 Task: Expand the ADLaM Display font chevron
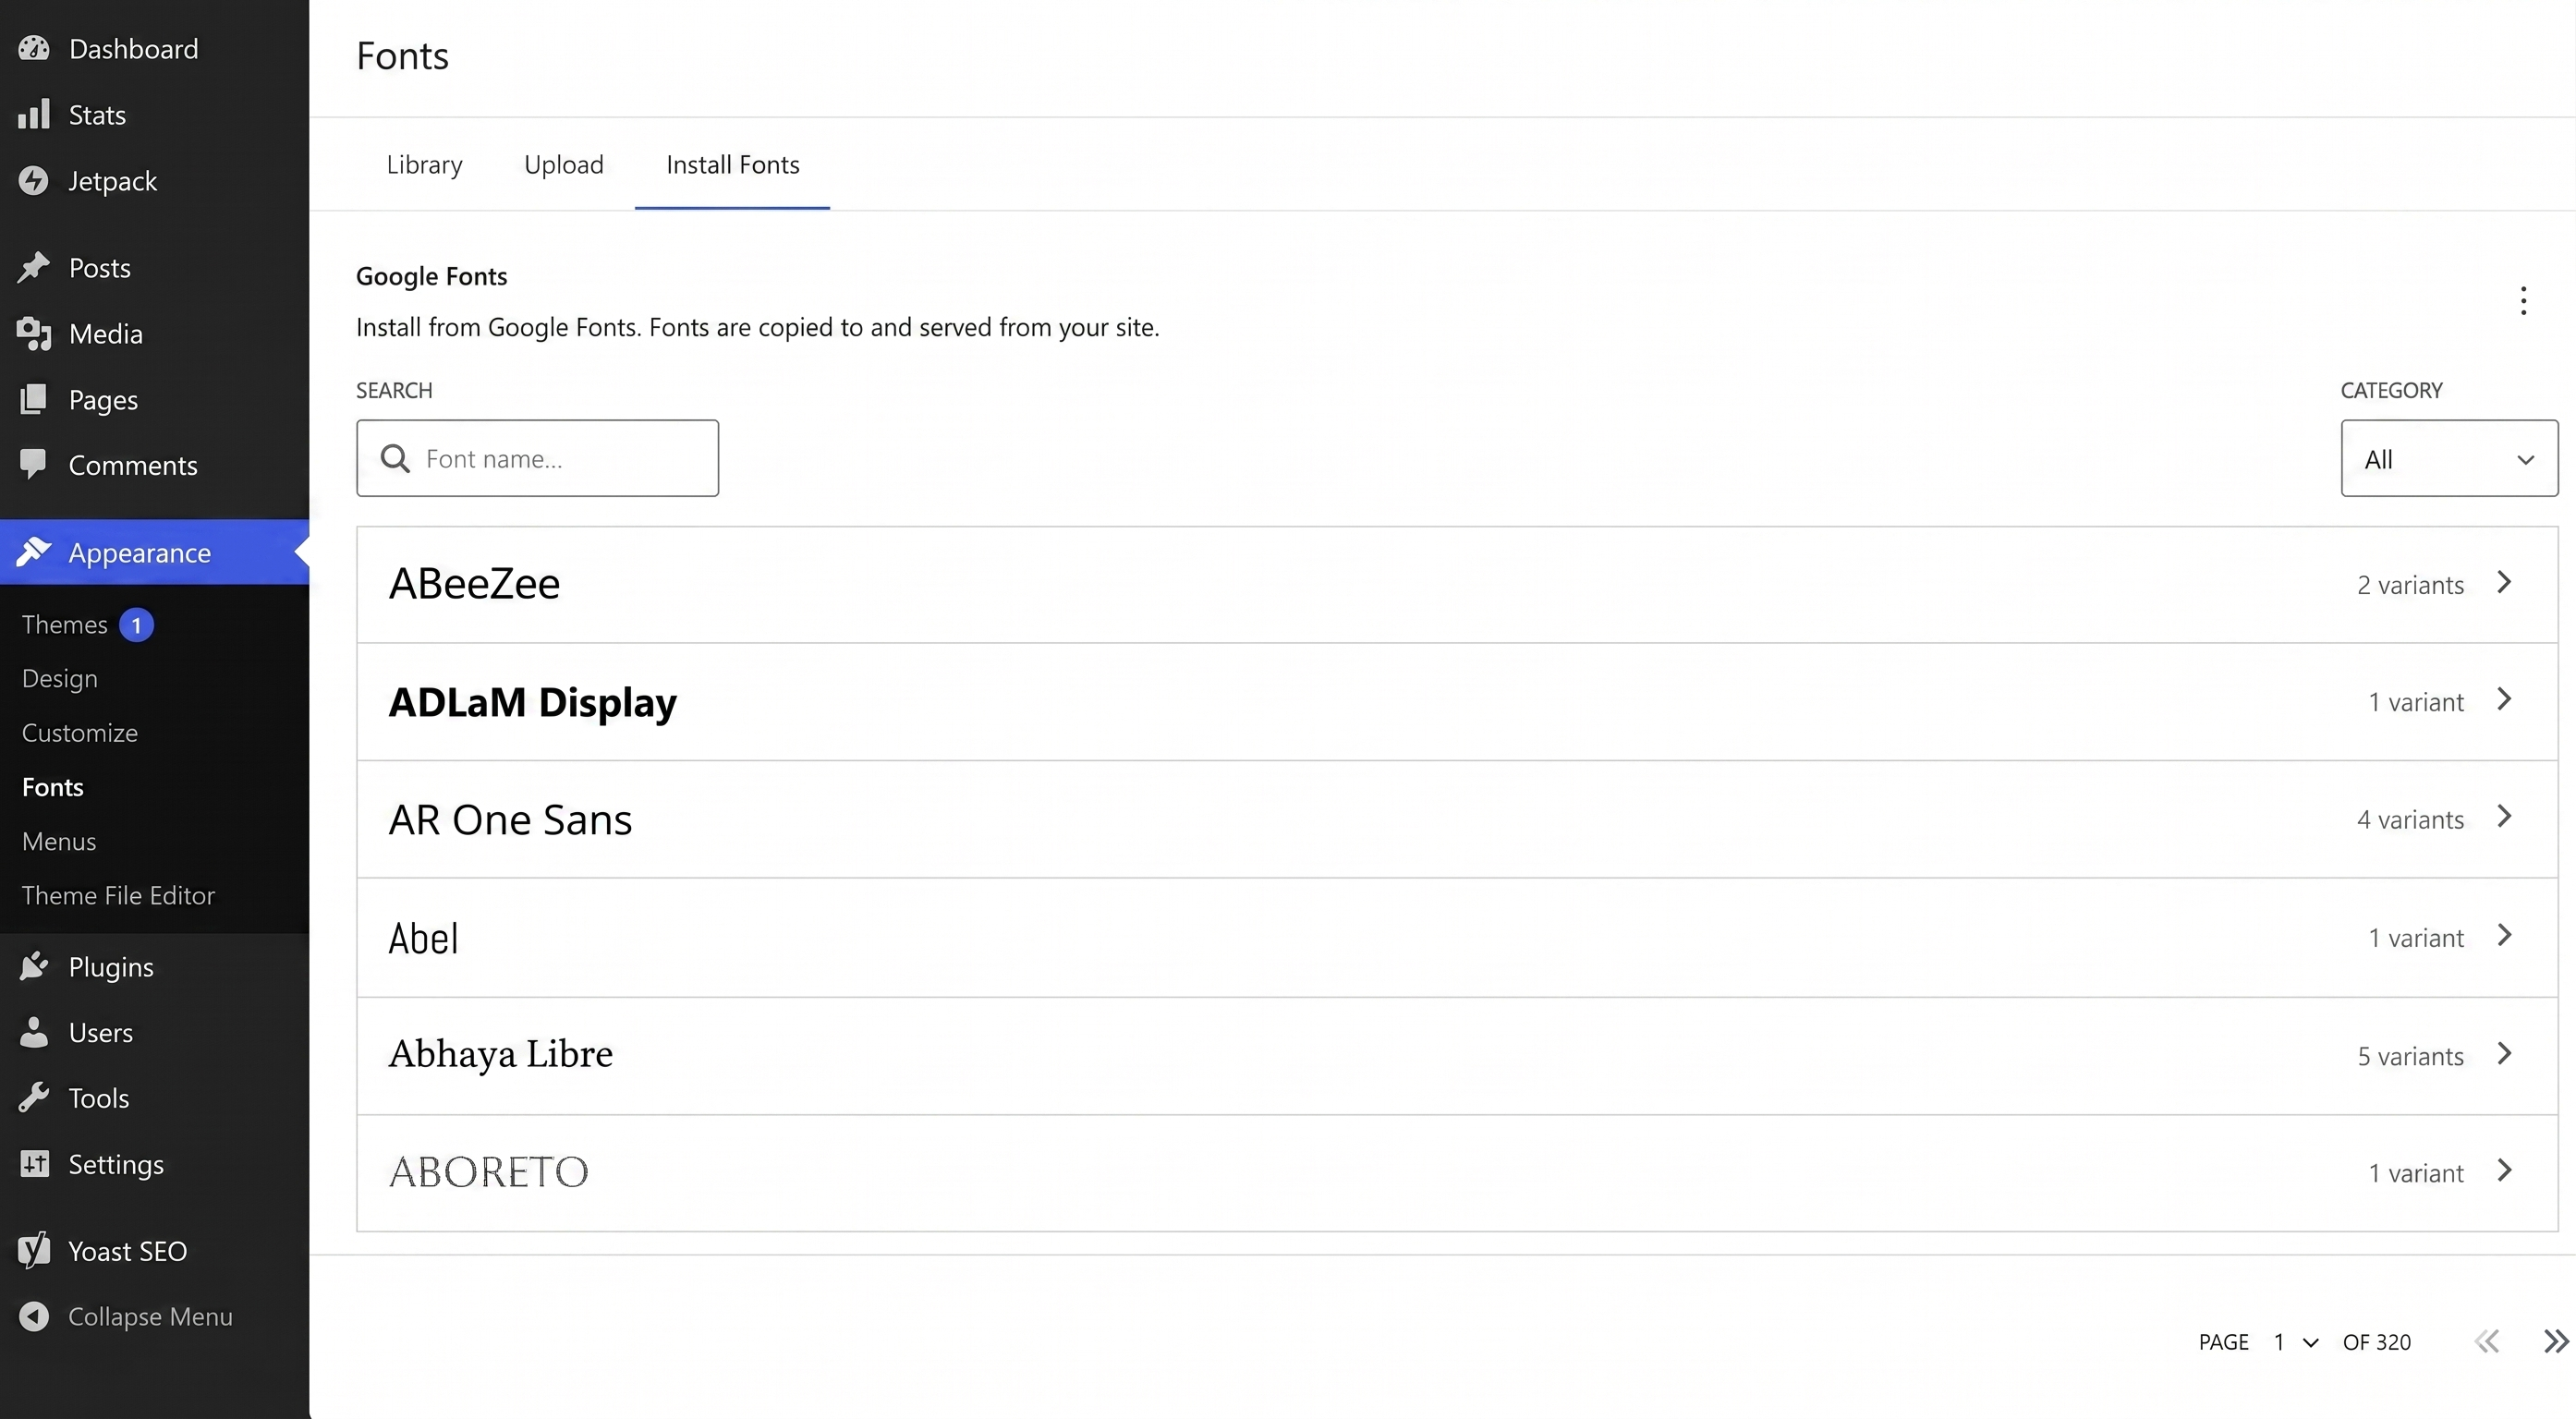click(x=2504, y=699)
